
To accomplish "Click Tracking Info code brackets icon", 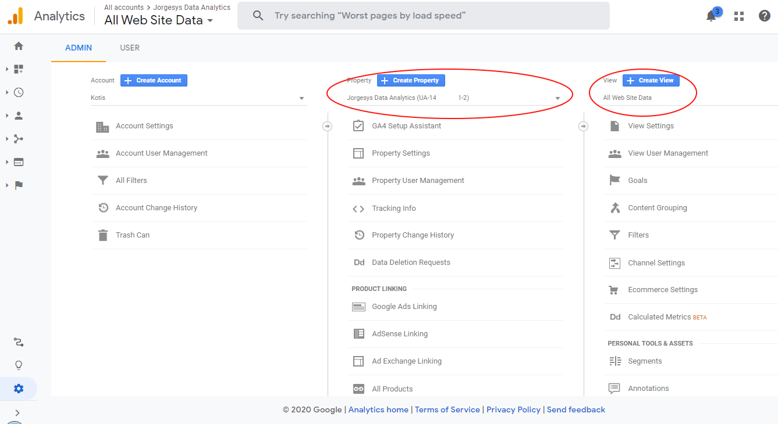I will click(358, 209).
